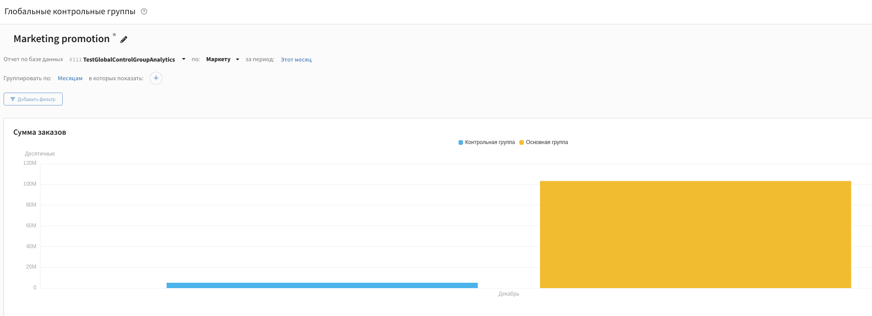
Task: Click the yellow main group bar
Action: tap(695, 234)
